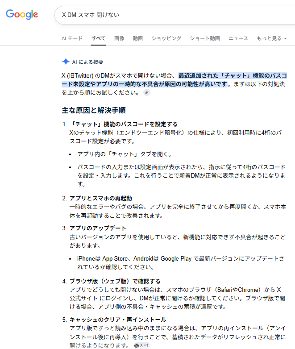Image resolution: width=295 pixels, height=349 pixels.
Task: Click step 3 title アプリのアップデート
Action: (98, 228)
